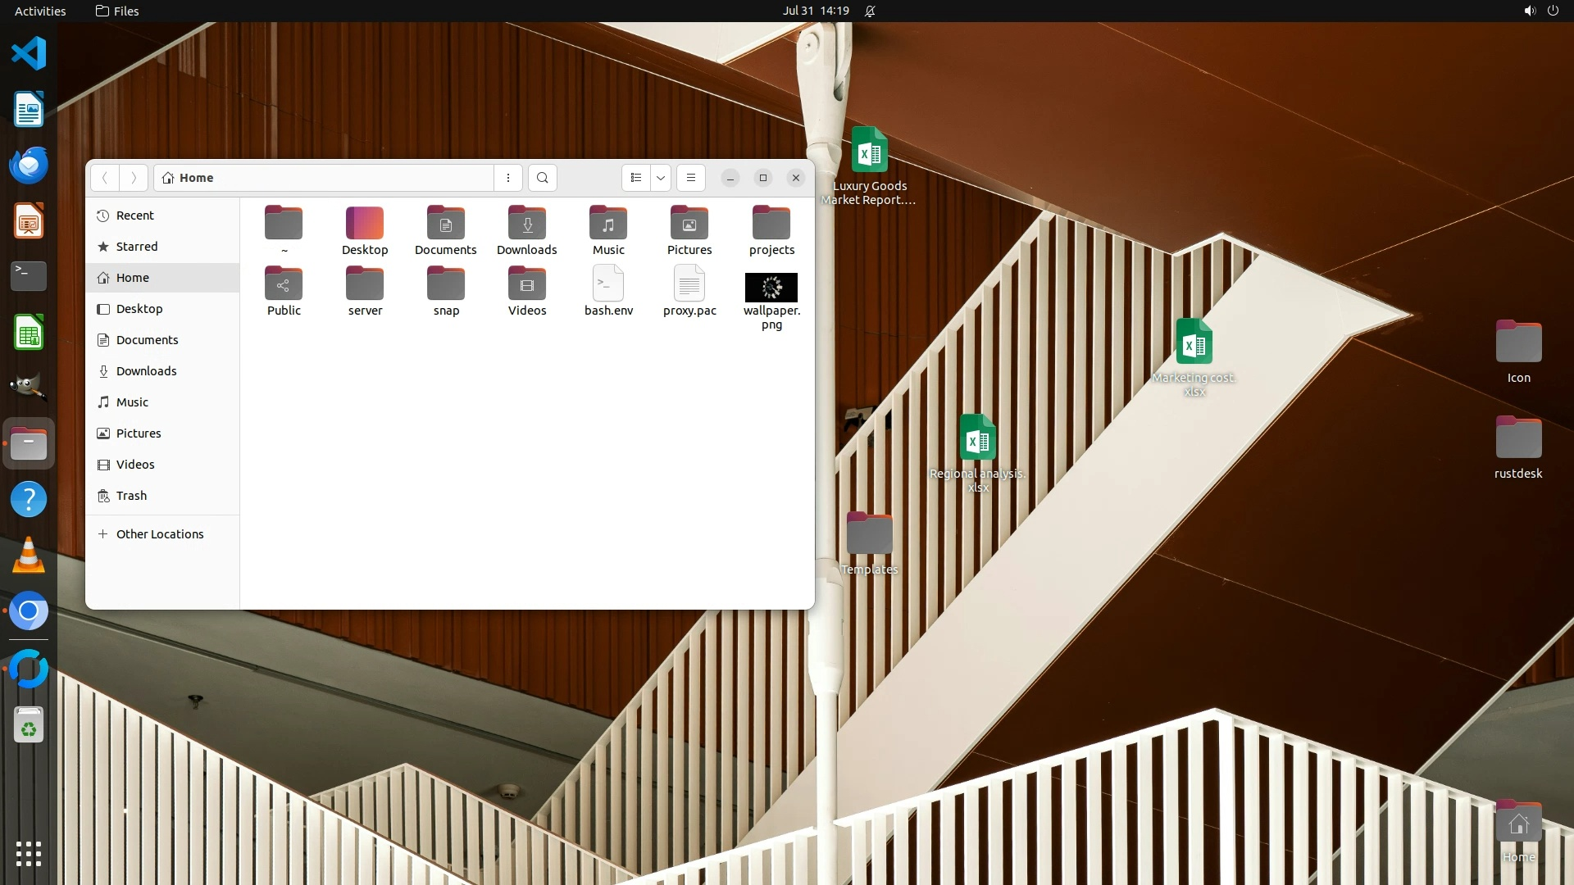
Task: Click the Home path bar field
Action: pos(328,178)
